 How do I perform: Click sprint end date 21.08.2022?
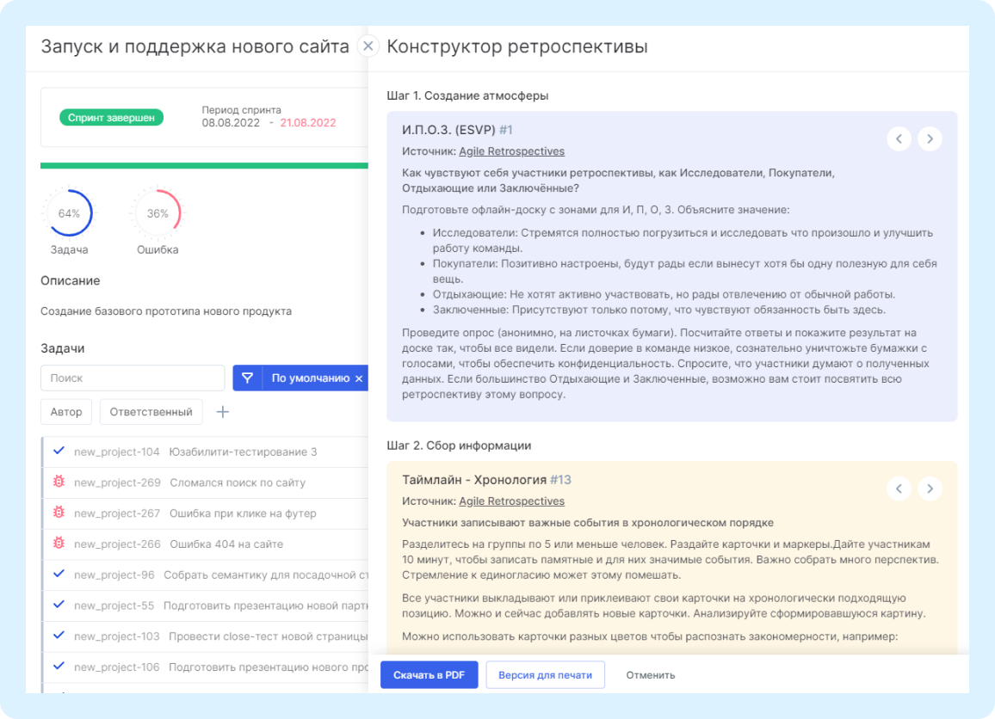[x=308, y=123]
